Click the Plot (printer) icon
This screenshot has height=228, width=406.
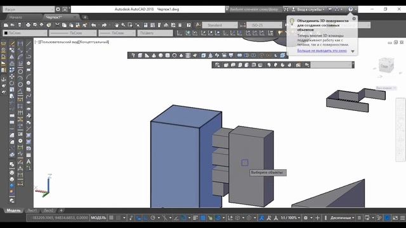tap(28, 25)
